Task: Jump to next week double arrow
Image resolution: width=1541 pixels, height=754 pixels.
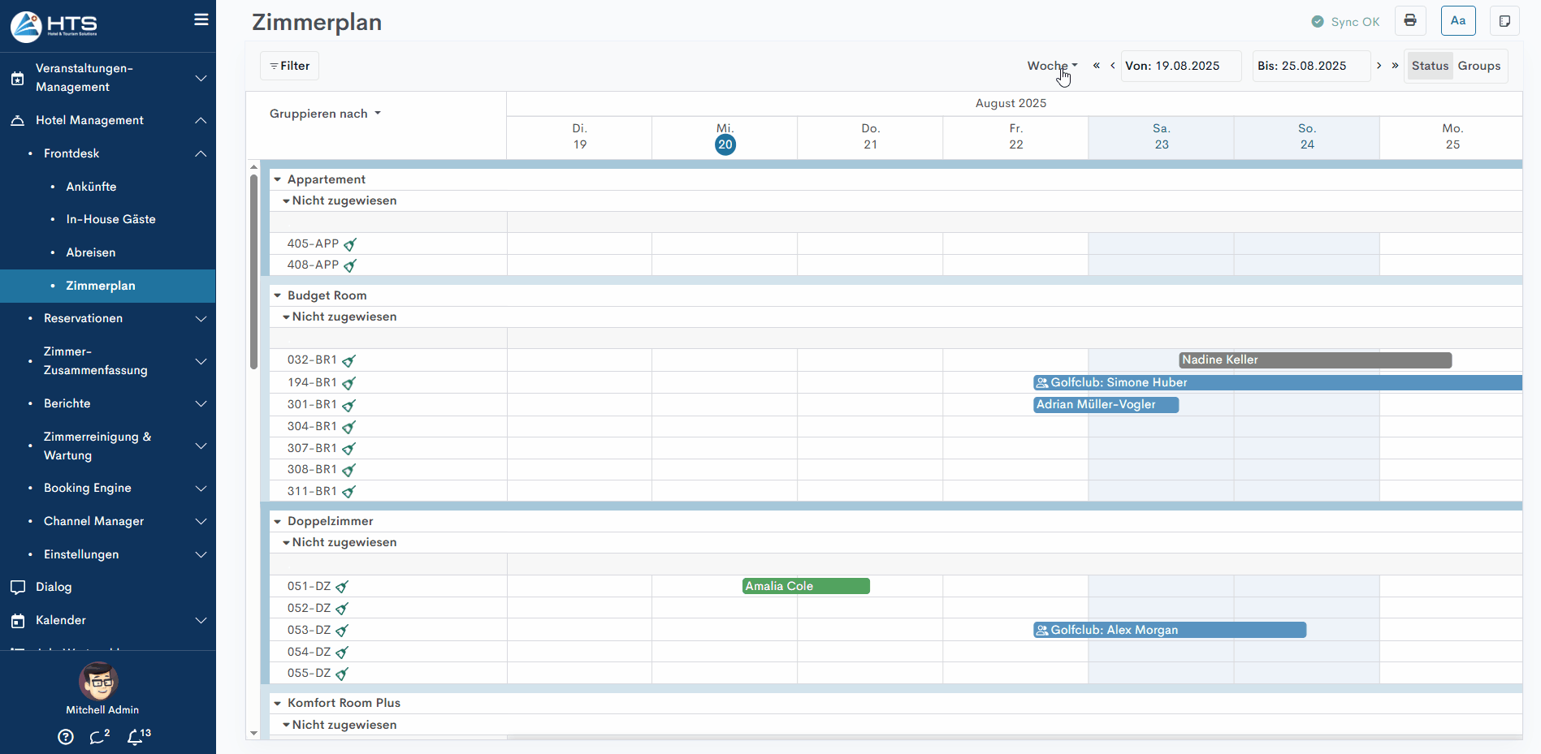Action: click(x=1395, y=66)
